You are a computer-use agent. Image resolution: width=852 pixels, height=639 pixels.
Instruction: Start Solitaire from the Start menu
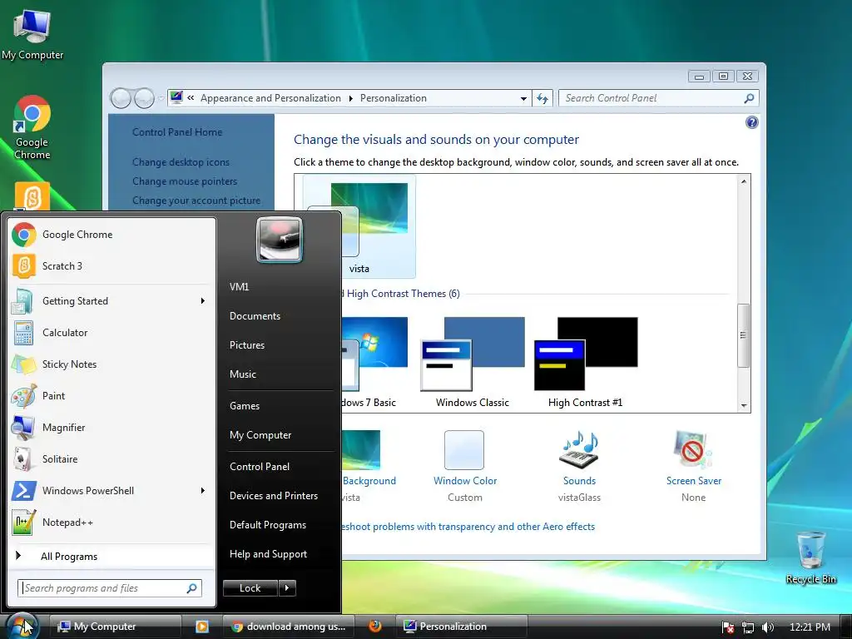point(111,459)
